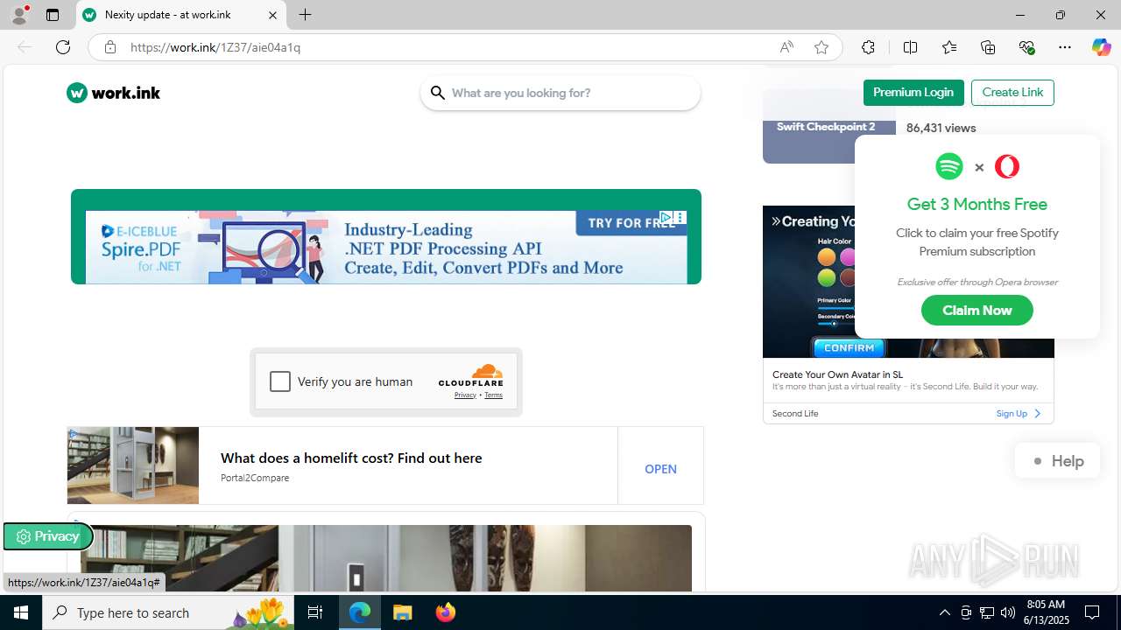Activate Read aloud icon
The image size is (1121, 630).
(x=786, y=47)
